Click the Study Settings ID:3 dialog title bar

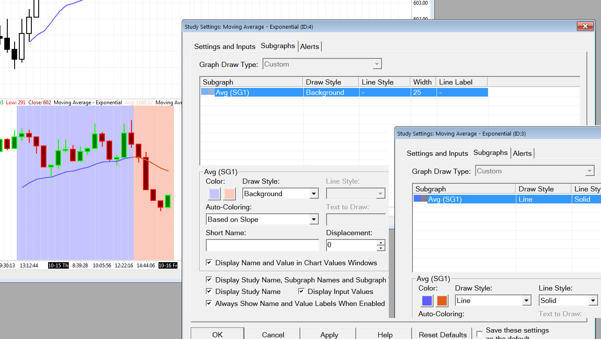click(x=498, y=133)
